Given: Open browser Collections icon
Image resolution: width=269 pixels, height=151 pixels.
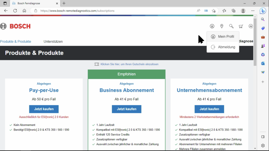Looking at the screenshot, I should point(234,10).
